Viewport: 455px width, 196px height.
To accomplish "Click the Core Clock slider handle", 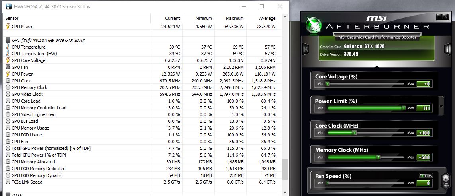I will [354, 133].
